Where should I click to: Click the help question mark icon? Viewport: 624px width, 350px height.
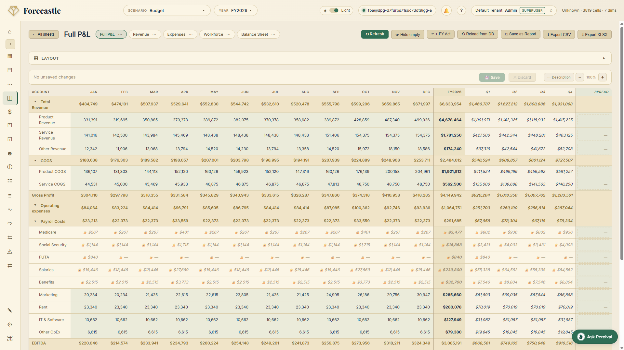click(461, 10)
